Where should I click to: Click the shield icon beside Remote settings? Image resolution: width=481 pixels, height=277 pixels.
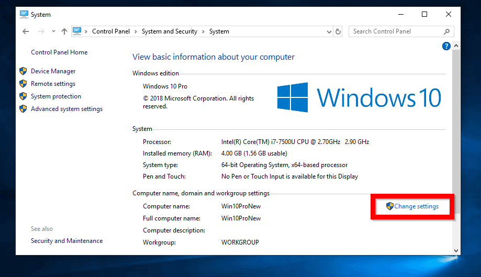[23, 84]
